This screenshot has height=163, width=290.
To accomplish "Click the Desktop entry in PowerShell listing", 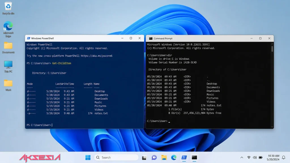I will coord(100,91).
